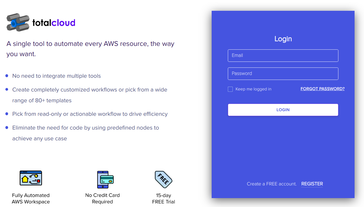The width and height of the screenshot is (364, 207).
Task: Click the 'Create a FREE account.' text
Action: [x=272, y=184]
